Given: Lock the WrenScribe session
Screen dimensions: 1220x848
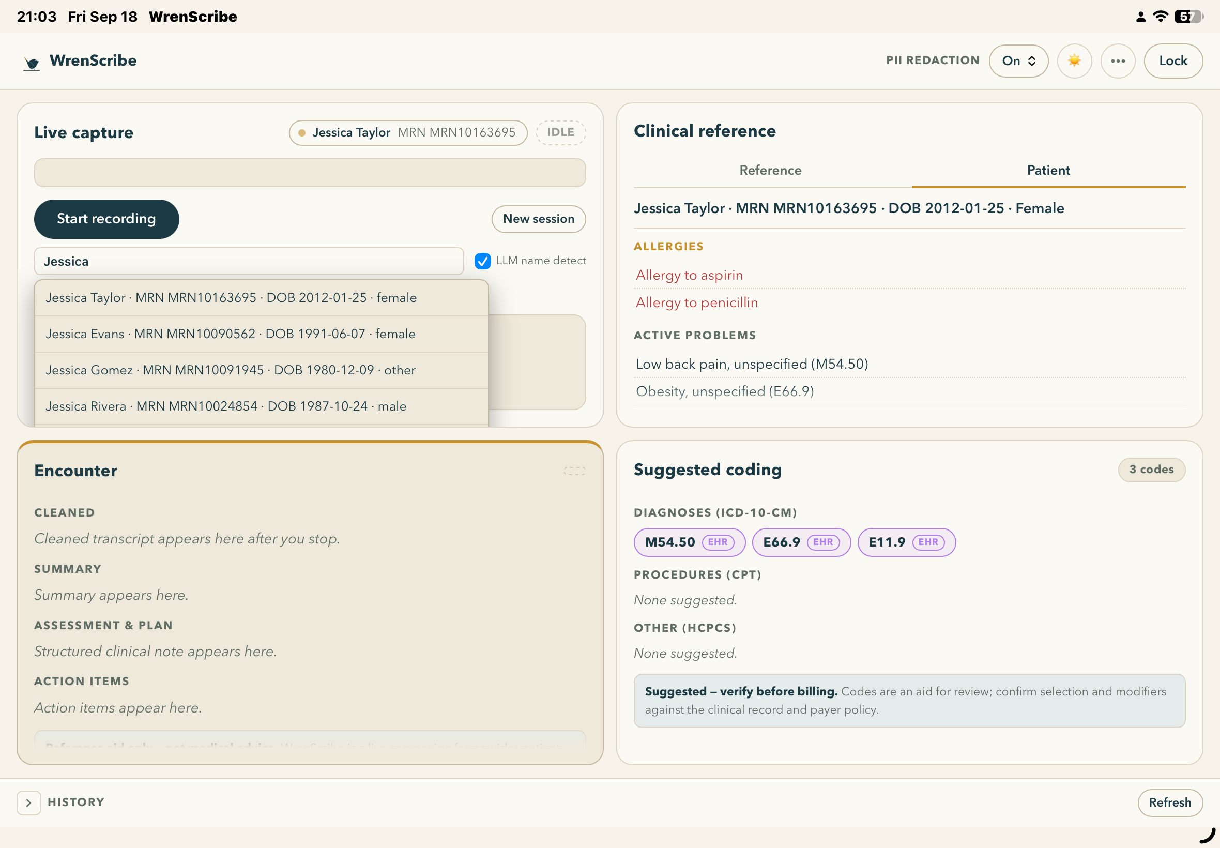Looking at the screenshot, I should [1173, 61].
